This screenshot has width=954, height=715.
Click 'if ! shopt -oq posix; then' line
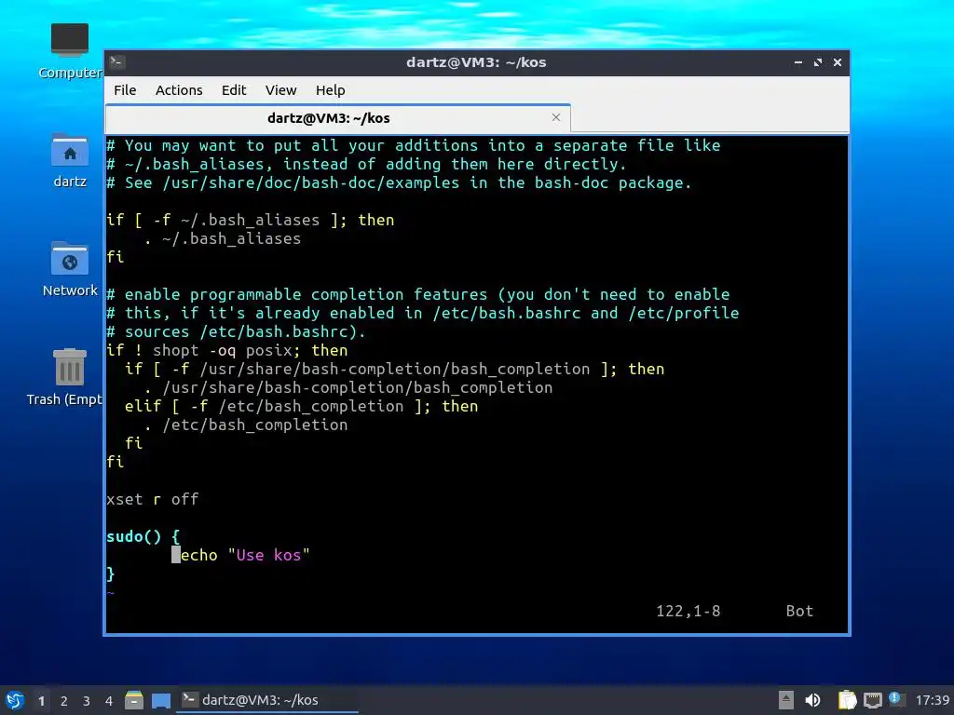[227, 350]
